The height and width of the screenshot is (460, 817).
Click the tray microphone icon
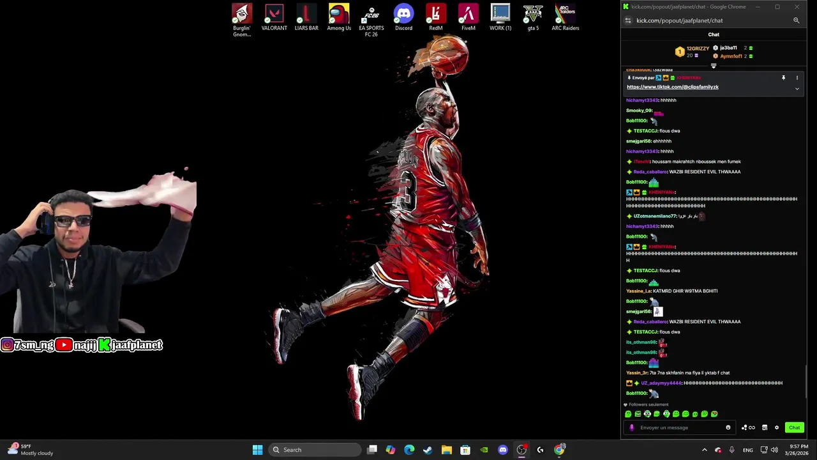coord(731,450)
